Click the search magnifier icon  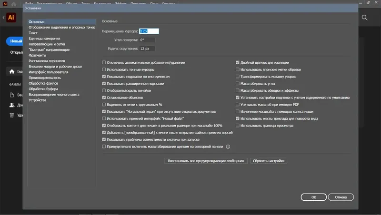point(364,18)
